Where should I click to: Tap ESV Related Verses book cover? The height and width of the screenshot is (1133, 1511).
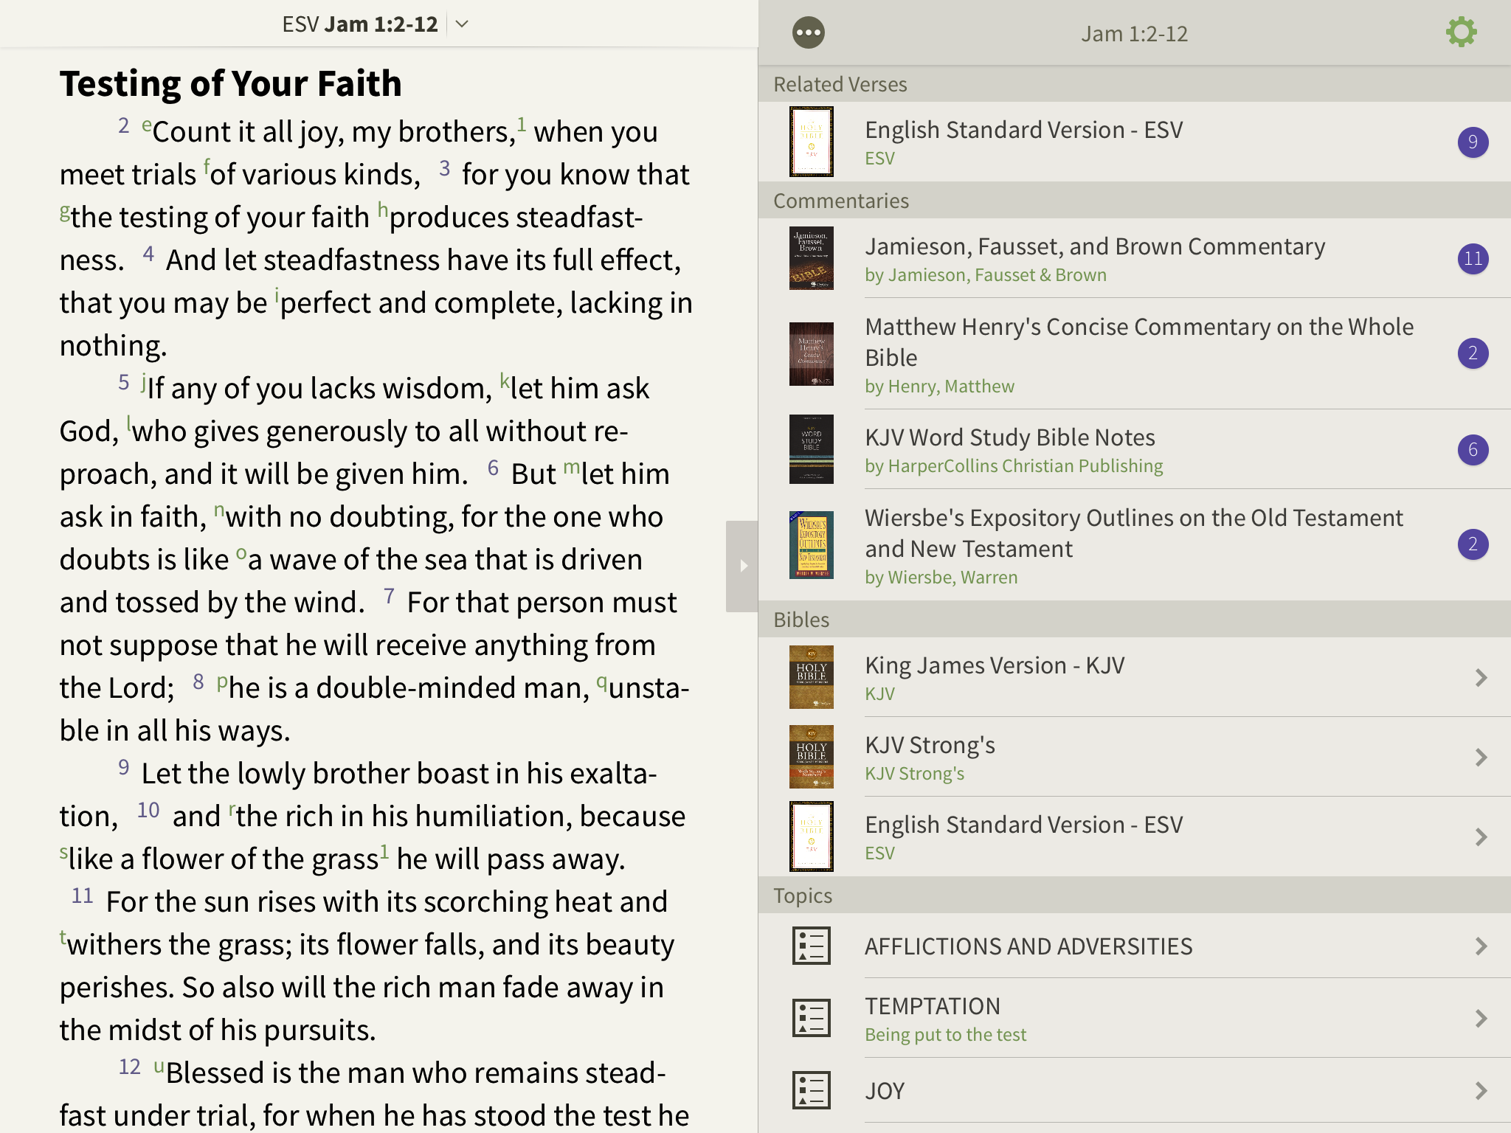point(811,142)
